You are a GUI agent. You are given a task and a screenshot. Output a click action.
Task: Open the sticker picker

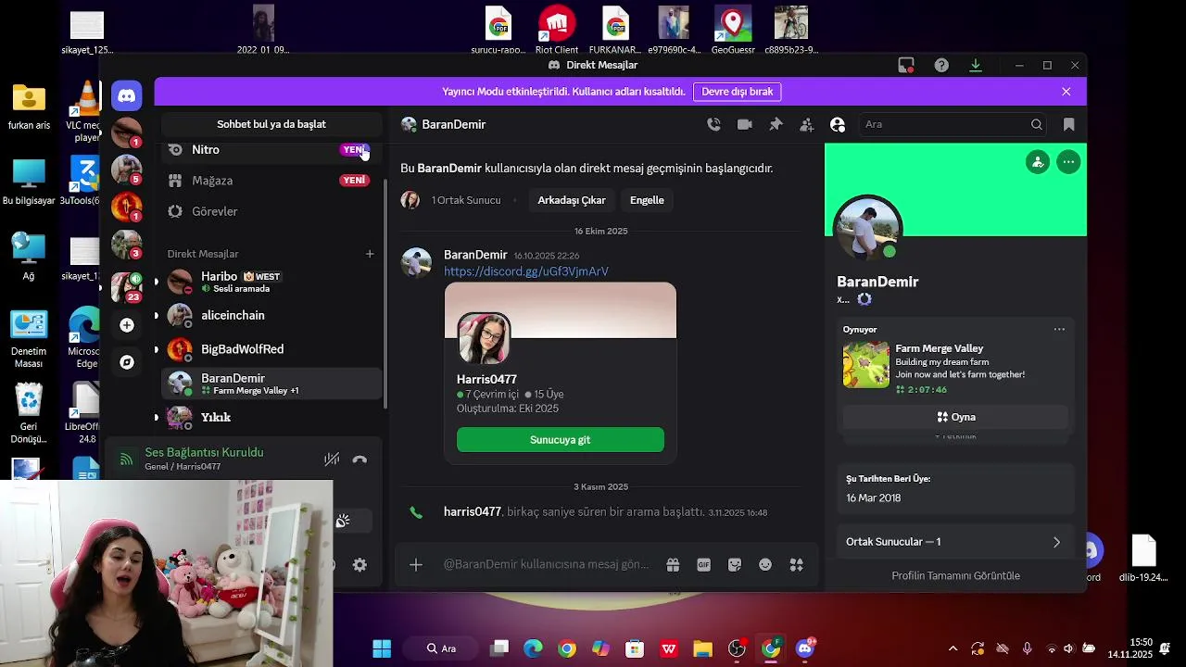[x=735, y=564]
